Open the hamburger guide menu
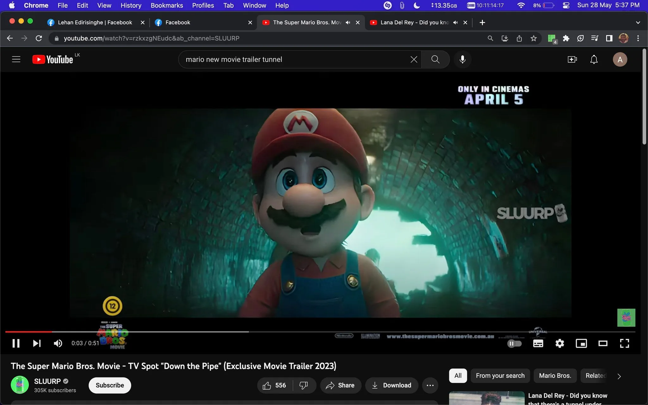 click(16, 59)
